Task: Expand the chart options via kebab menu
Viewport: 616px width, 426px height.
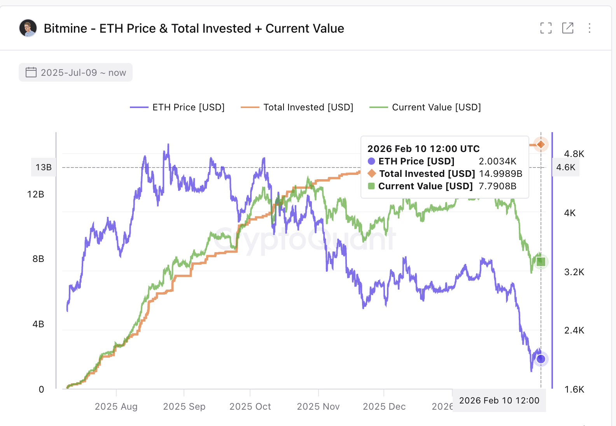Action: [590, 28]
